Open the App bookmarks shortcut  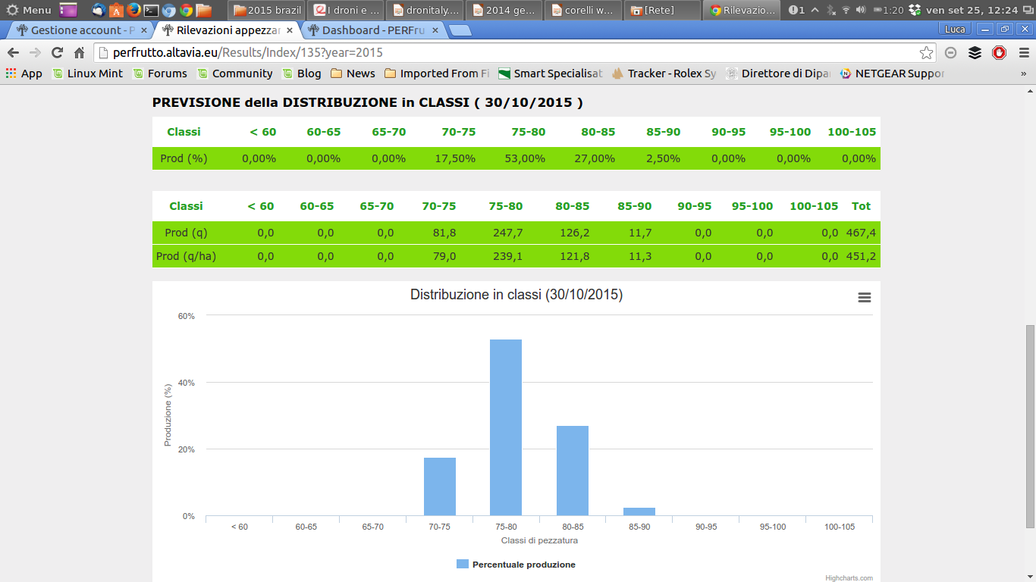(x=24, y=74)
